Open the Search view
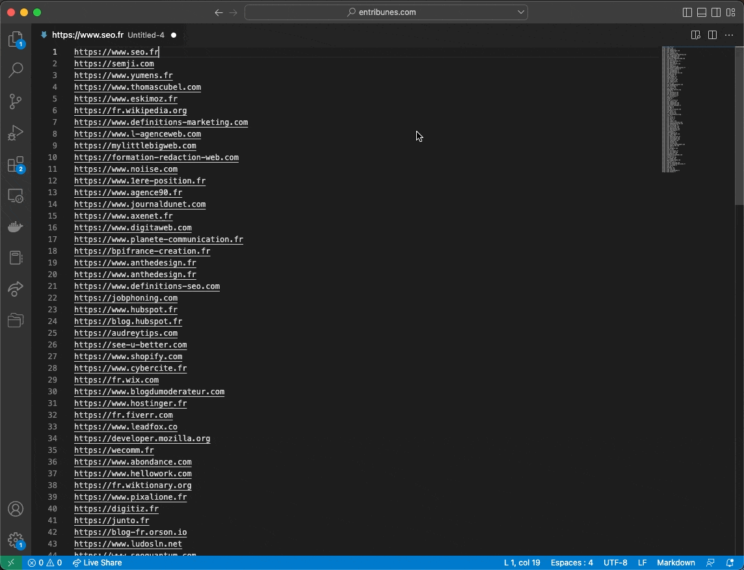The height and width of the screenshot is (570, 744). coord(16,70)
